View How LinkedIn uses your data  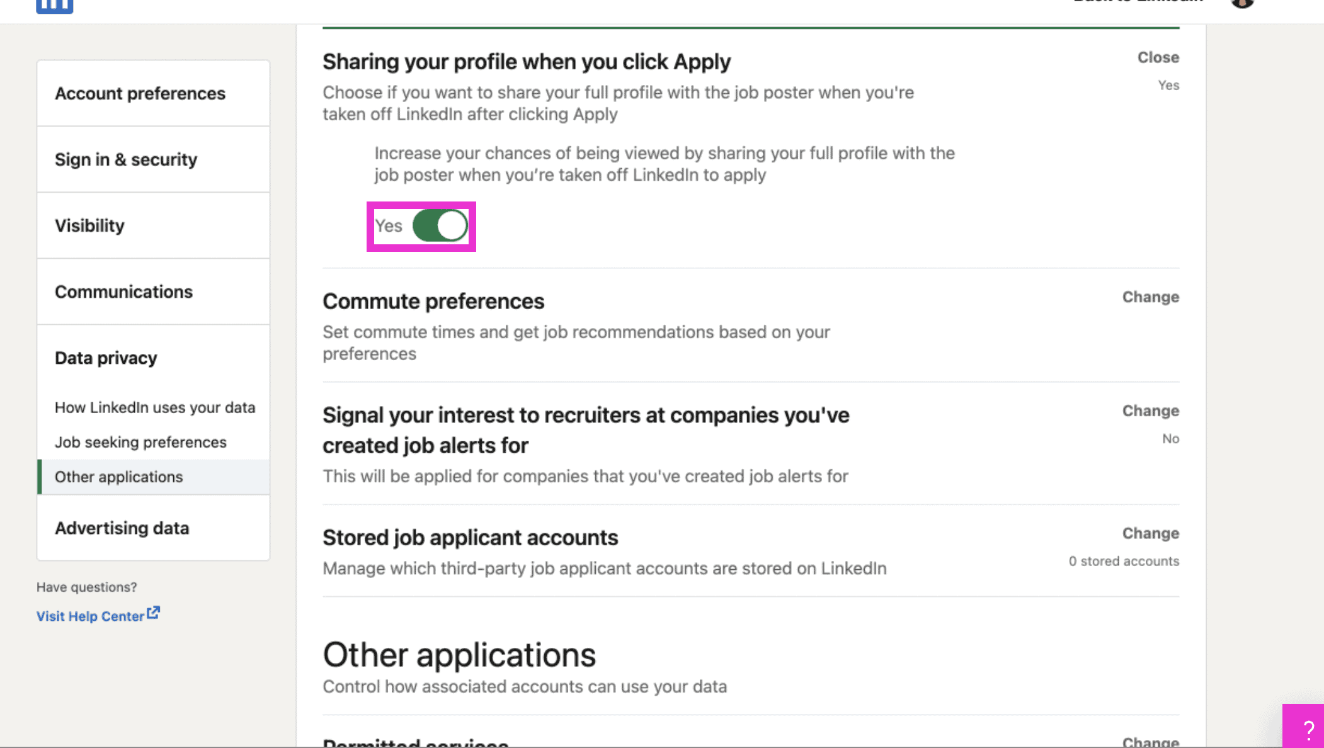[154, 407]
